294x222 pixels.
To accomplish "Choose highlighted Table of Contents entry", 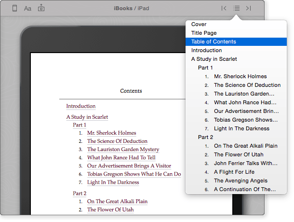I will [236, 42].
